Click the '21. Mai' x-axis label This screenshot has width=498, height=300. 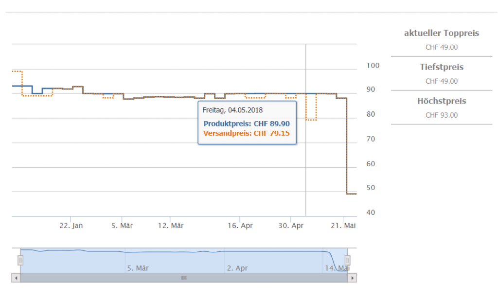[x=343, y=226]
